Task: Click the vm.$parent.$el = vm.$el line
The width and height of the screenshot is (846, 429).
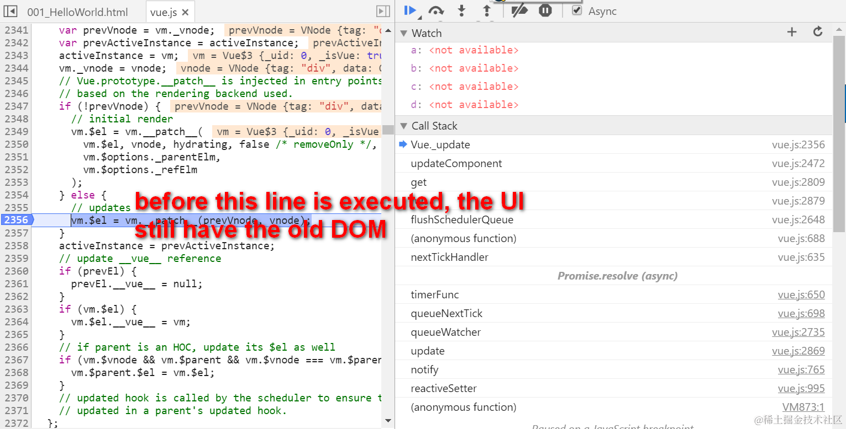Action: click(143, 372)
